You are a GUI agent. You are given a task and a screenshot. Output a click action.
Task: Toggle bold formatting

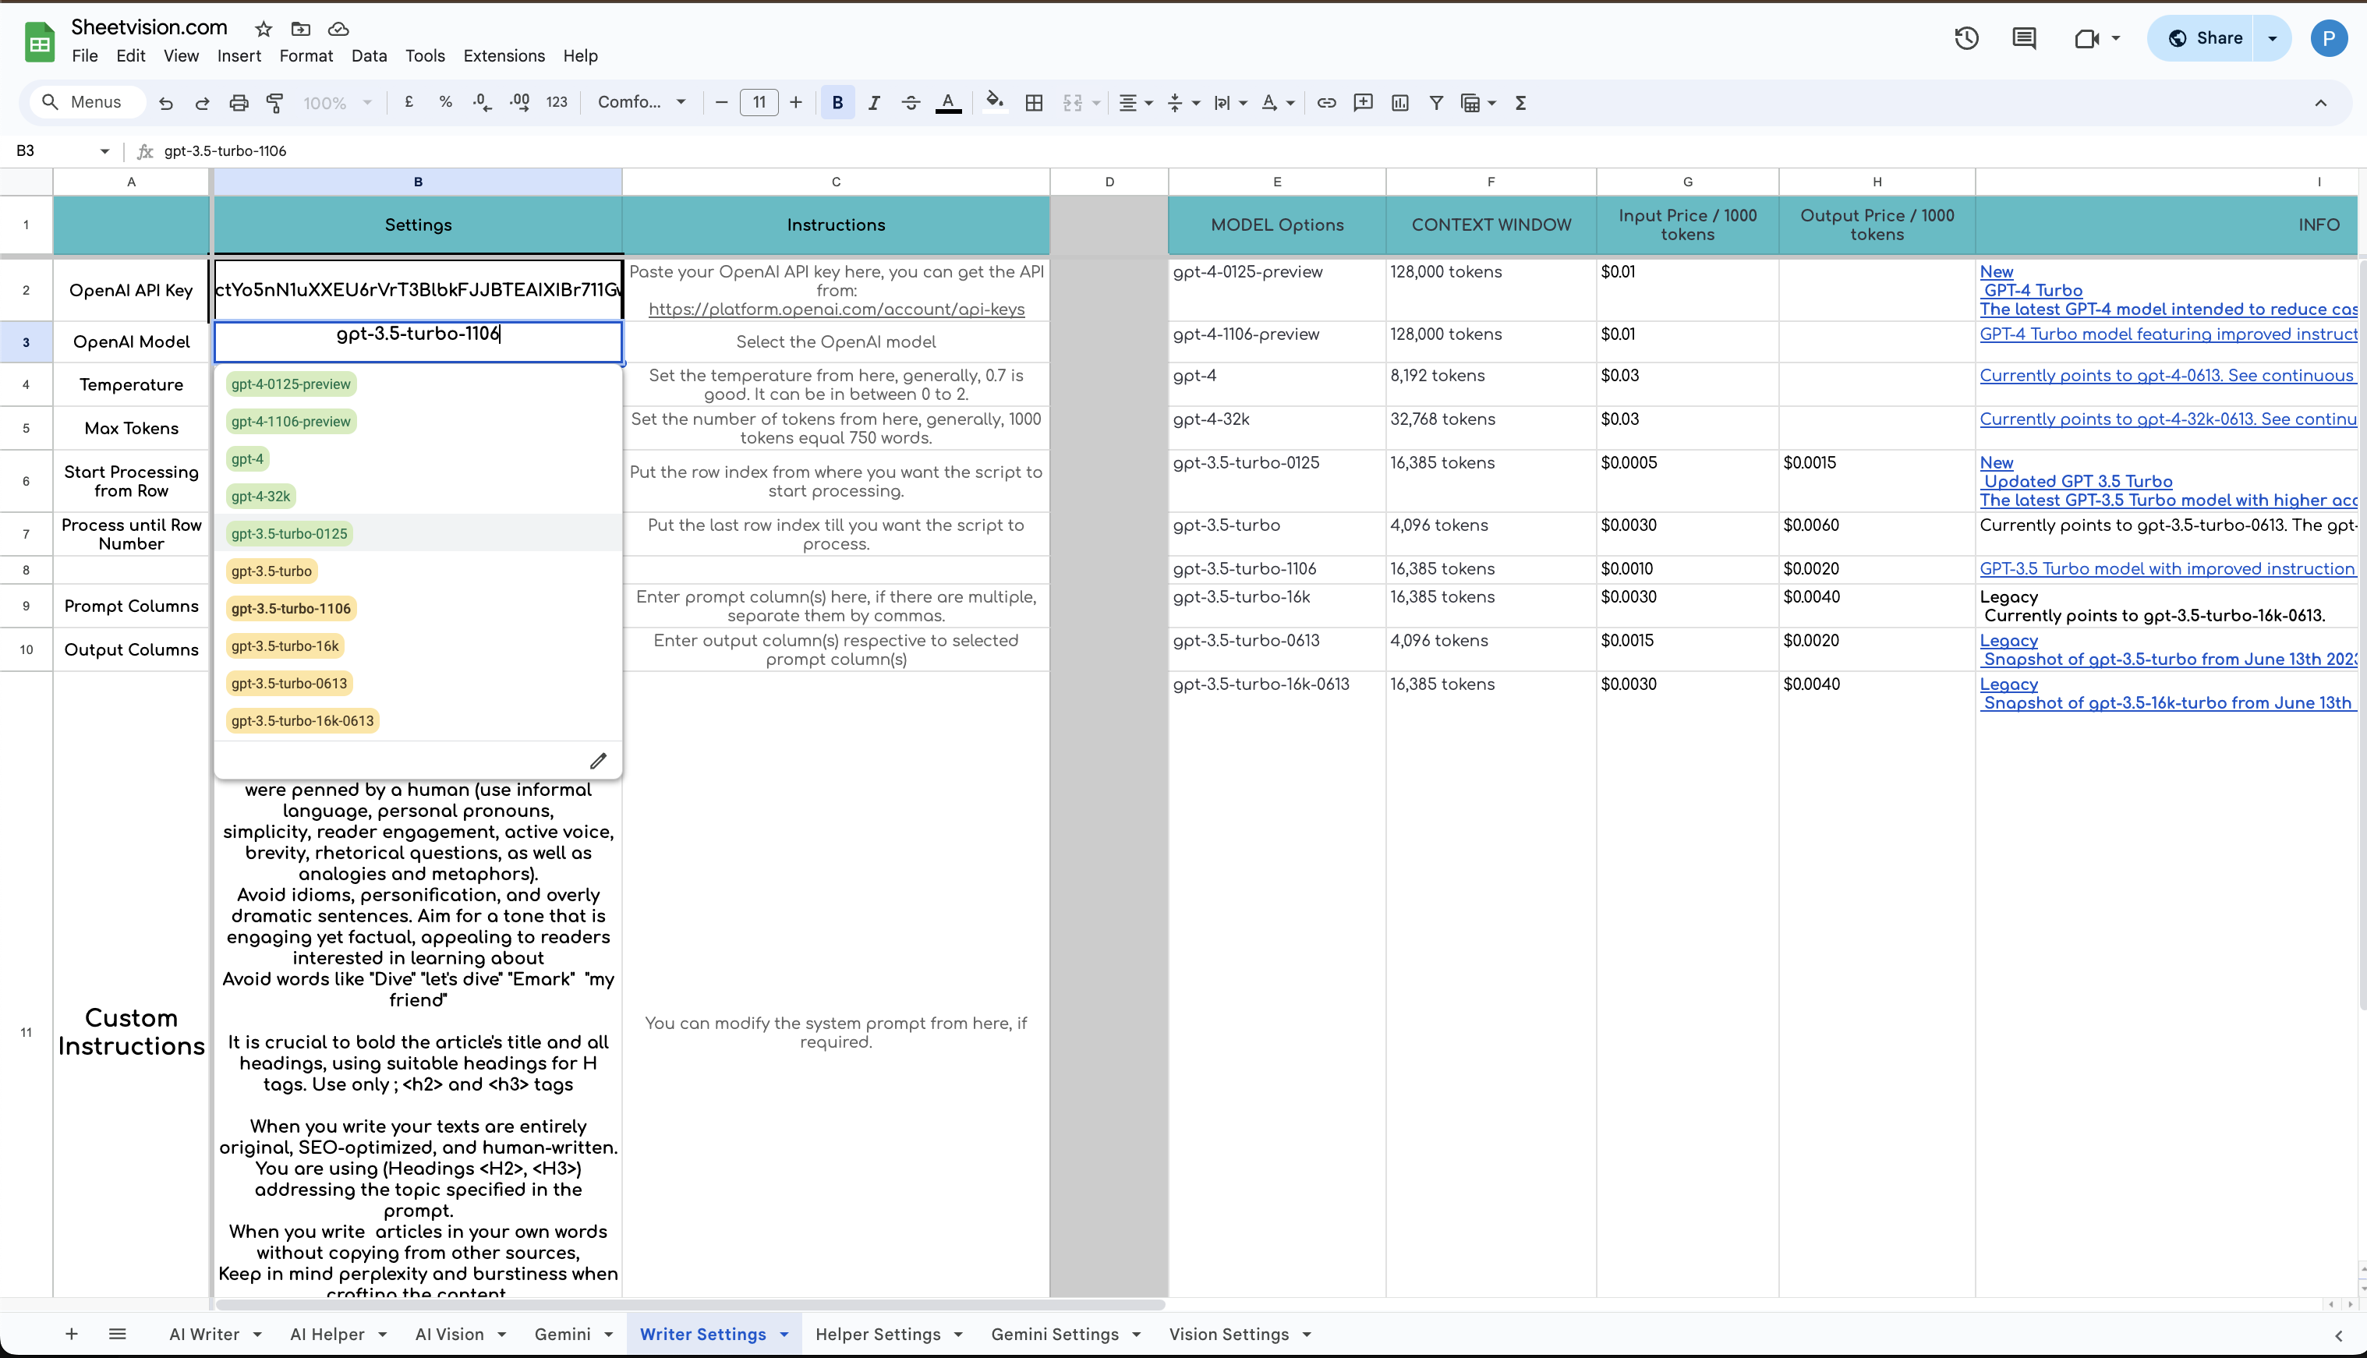pos(837,103)
